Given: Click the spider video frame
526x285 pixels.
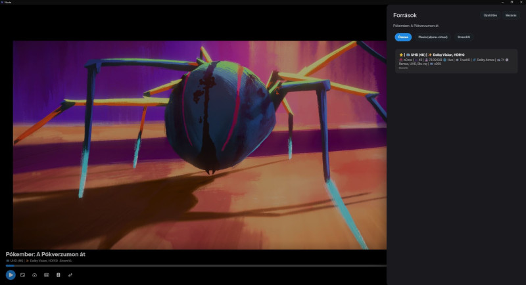Looking at the screenshot, I should click(x=200, y=145).
